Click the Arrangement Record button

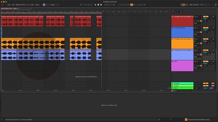pos(101,5)
